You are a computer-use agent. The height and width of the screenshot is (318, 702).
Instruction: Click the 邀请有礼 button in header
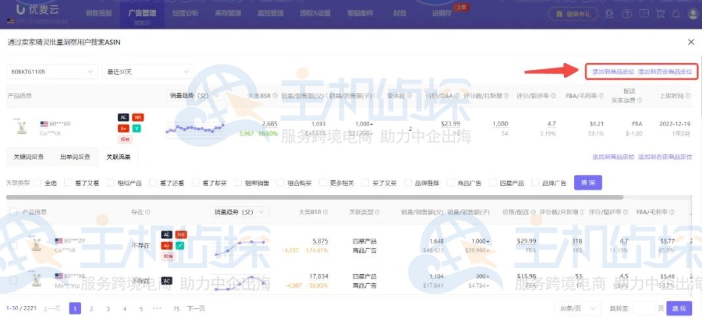click(573, 14)
